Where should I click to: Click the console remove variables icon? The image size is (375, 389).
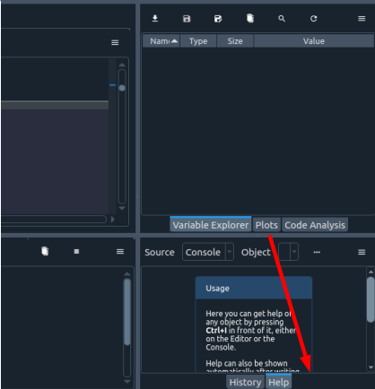point(45,251)
